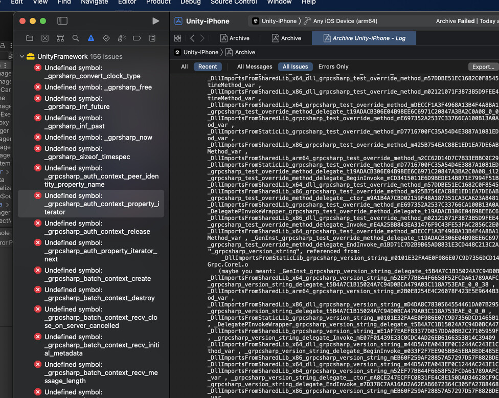The width and height of the screenshot is (499, 398).
Task: Click the Grpc.Core1.o log line
Action: (228, 264)
